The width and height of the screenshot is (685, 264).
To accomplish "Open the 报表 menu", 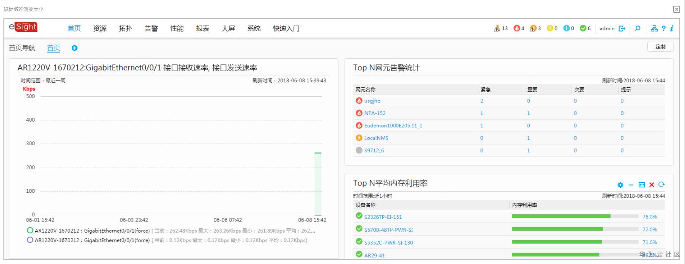I will tap(202, 28).
